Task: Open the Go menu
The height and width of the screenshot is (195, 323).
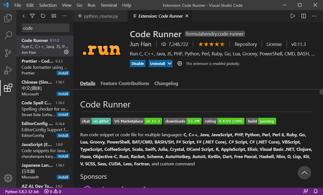Action: (79, 5)
